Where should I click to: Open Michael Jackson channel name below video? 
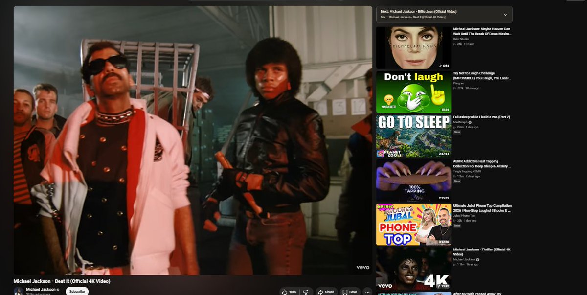[x=40, y=289]
